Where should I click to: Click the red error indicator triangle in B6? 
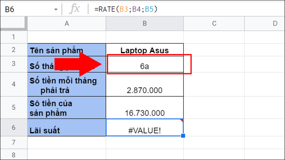pos(182,121)
